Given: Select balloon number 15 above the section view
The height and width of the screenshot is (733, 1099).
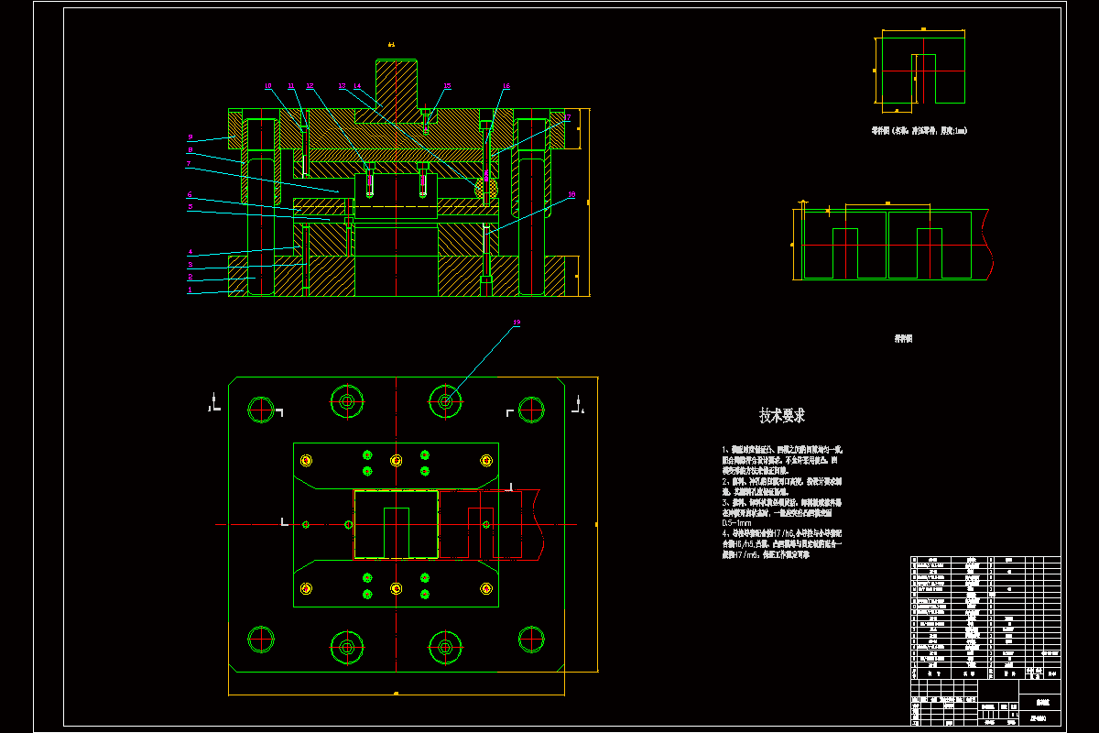Looking at the screenshot, I should coord(447,86).
